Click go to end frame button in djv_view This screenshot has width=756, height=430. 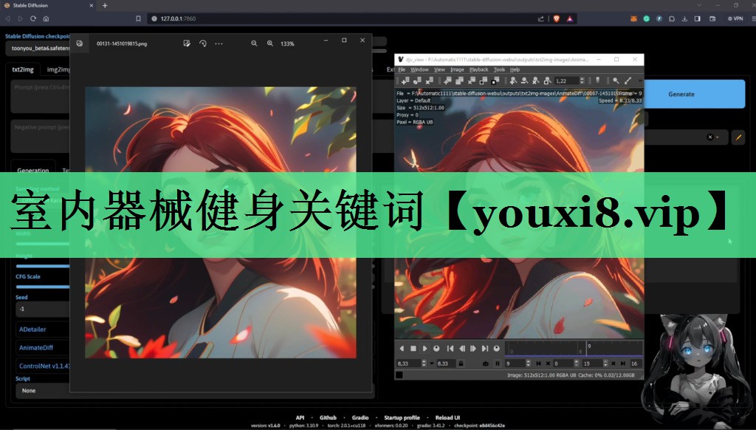click(485, 349)
